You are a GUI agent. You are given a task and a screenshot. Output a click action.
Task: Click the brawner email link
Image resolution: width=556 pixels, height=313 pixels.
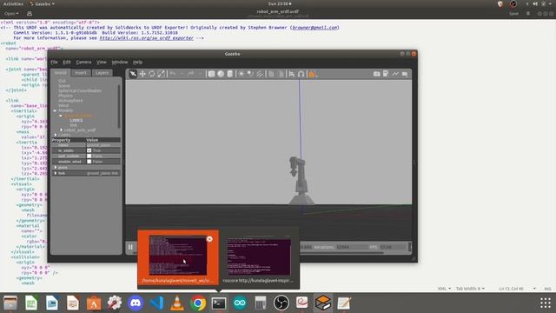[314, 27]
